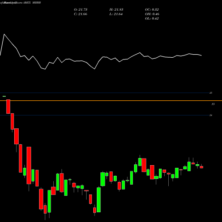Click the 'OH: 0.46' reading

pos(152,14)
